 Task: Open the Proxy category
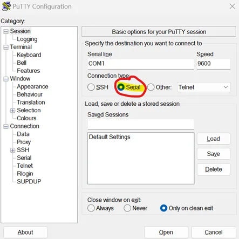[x=24, y=142]
